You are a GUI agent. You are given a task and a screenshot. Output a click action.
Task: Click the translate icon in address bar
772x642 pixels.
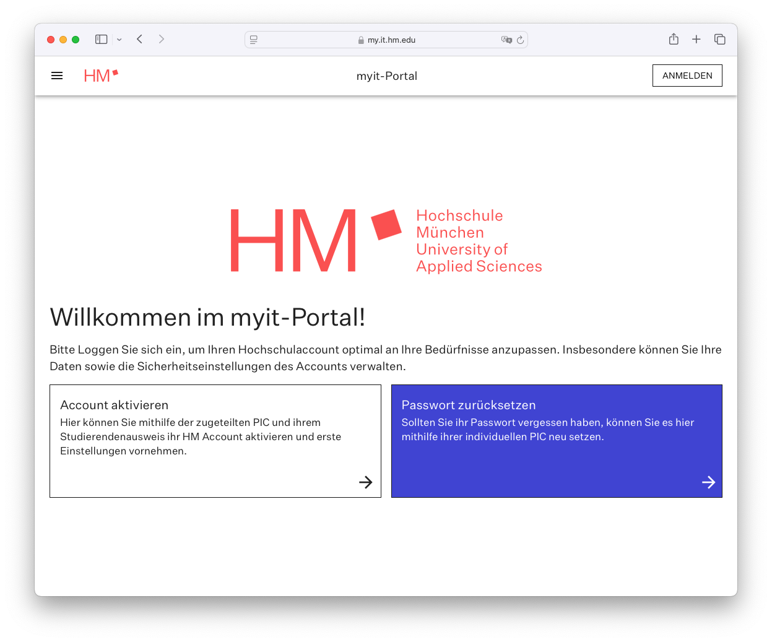[x=506, y=40]
